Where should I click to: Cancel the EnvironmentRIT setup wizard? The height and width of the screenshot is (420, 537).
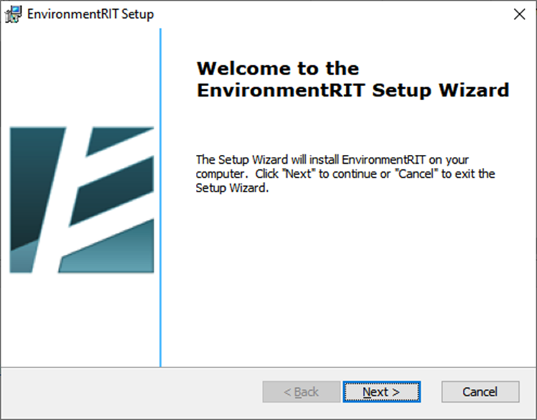click(480, 392)
